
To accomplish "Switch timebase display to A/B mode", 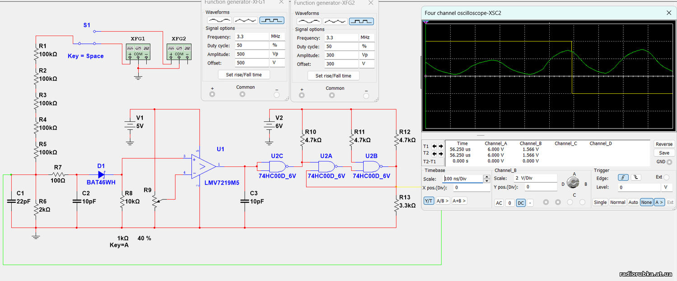I will point(442,201).
